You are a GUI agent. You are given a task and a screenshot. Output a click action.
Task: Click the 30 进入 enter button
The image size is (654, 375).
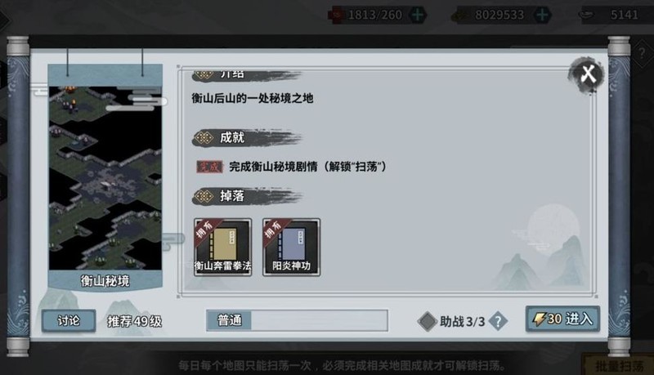[562, 319]
